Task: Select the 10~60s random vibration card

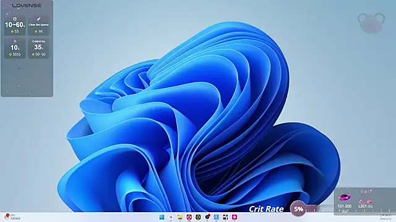Action: (15, 25)
